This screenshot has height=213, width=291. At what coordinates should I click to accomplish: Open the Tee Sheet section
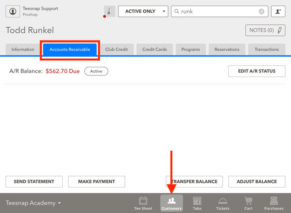(143, 203)
